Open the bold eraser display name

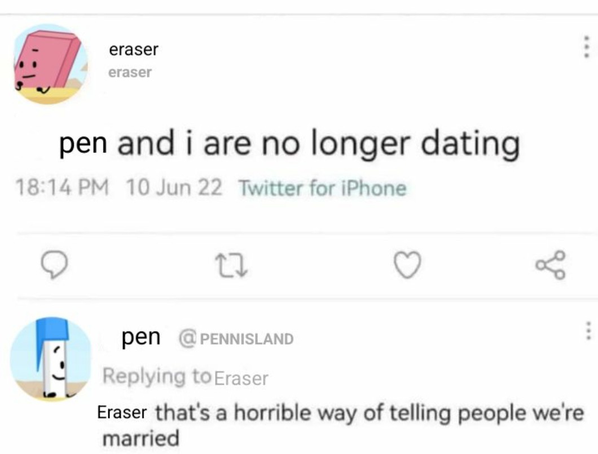pyautogui.click(x=134, y=50)
